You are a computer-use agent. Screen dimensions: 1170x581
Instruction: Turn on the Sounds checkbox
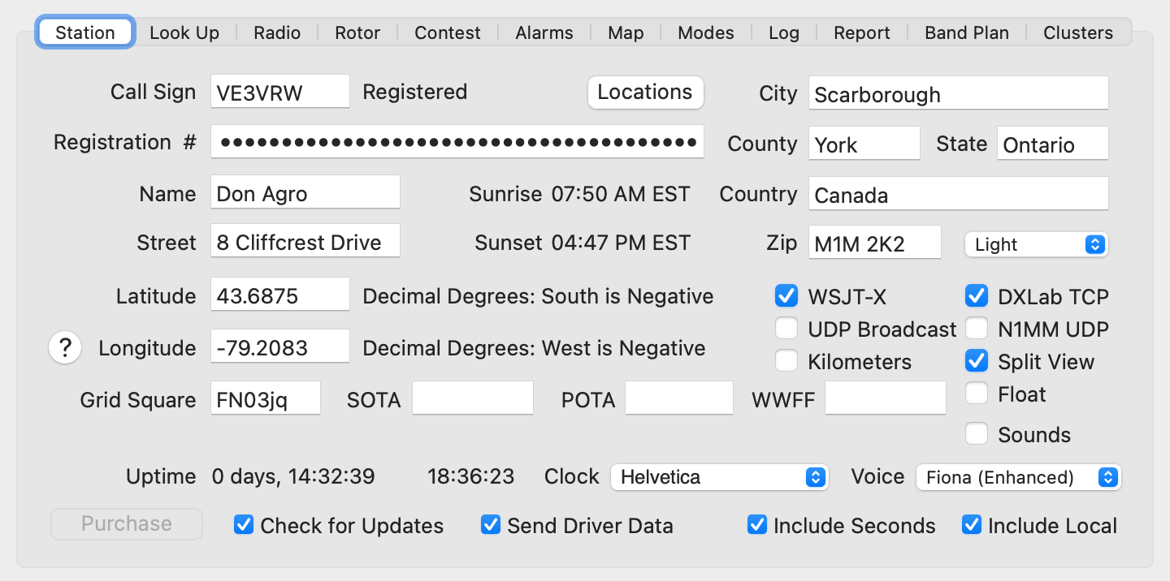point(976,434)
